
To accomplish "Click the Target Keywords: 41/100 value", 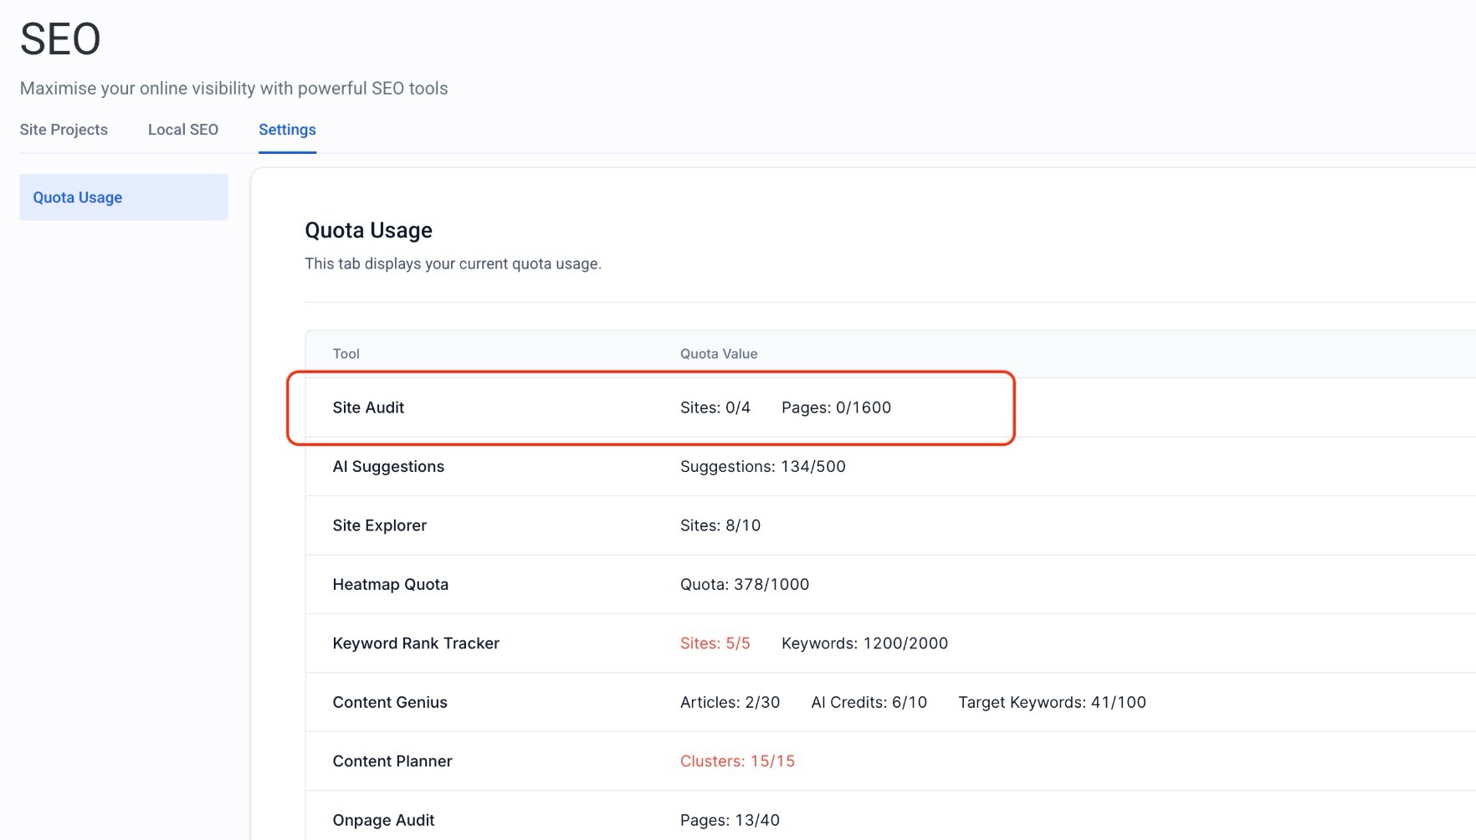I will 1052,703.
